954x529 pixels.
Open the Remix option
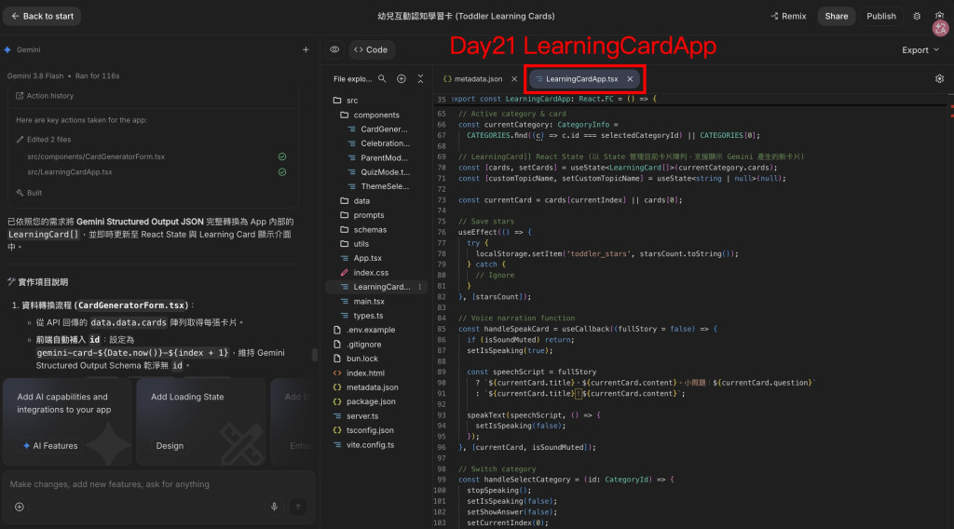(788, 17)
